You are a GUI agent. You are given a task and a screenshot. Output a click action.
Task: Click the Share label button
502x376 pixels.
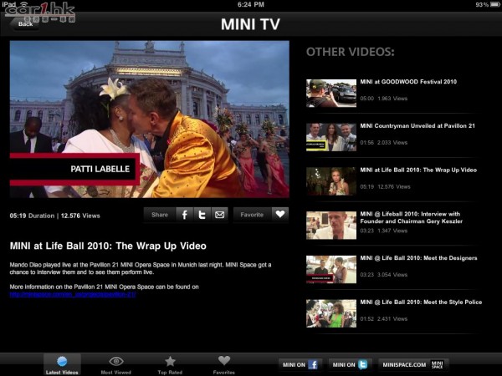160,215
